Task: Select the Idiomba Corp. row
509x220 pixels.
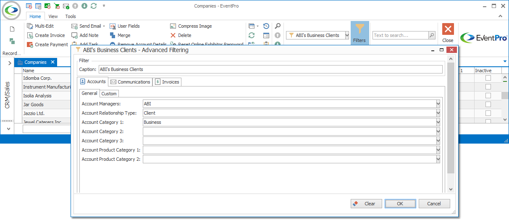Action: [x=46, y=78]
